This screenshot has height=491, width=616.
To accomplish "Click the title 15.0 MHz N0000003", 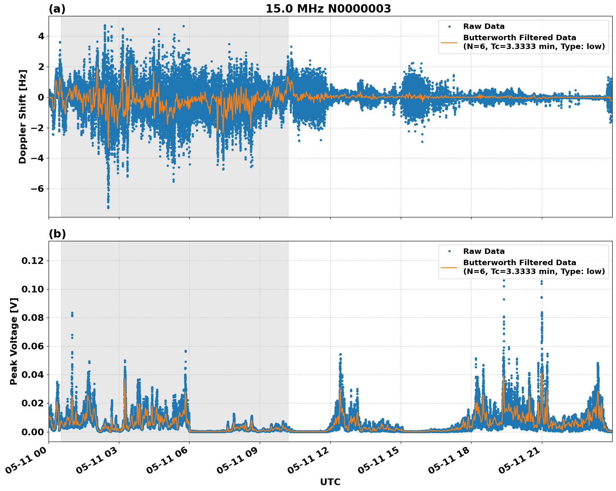I will 328,8.
